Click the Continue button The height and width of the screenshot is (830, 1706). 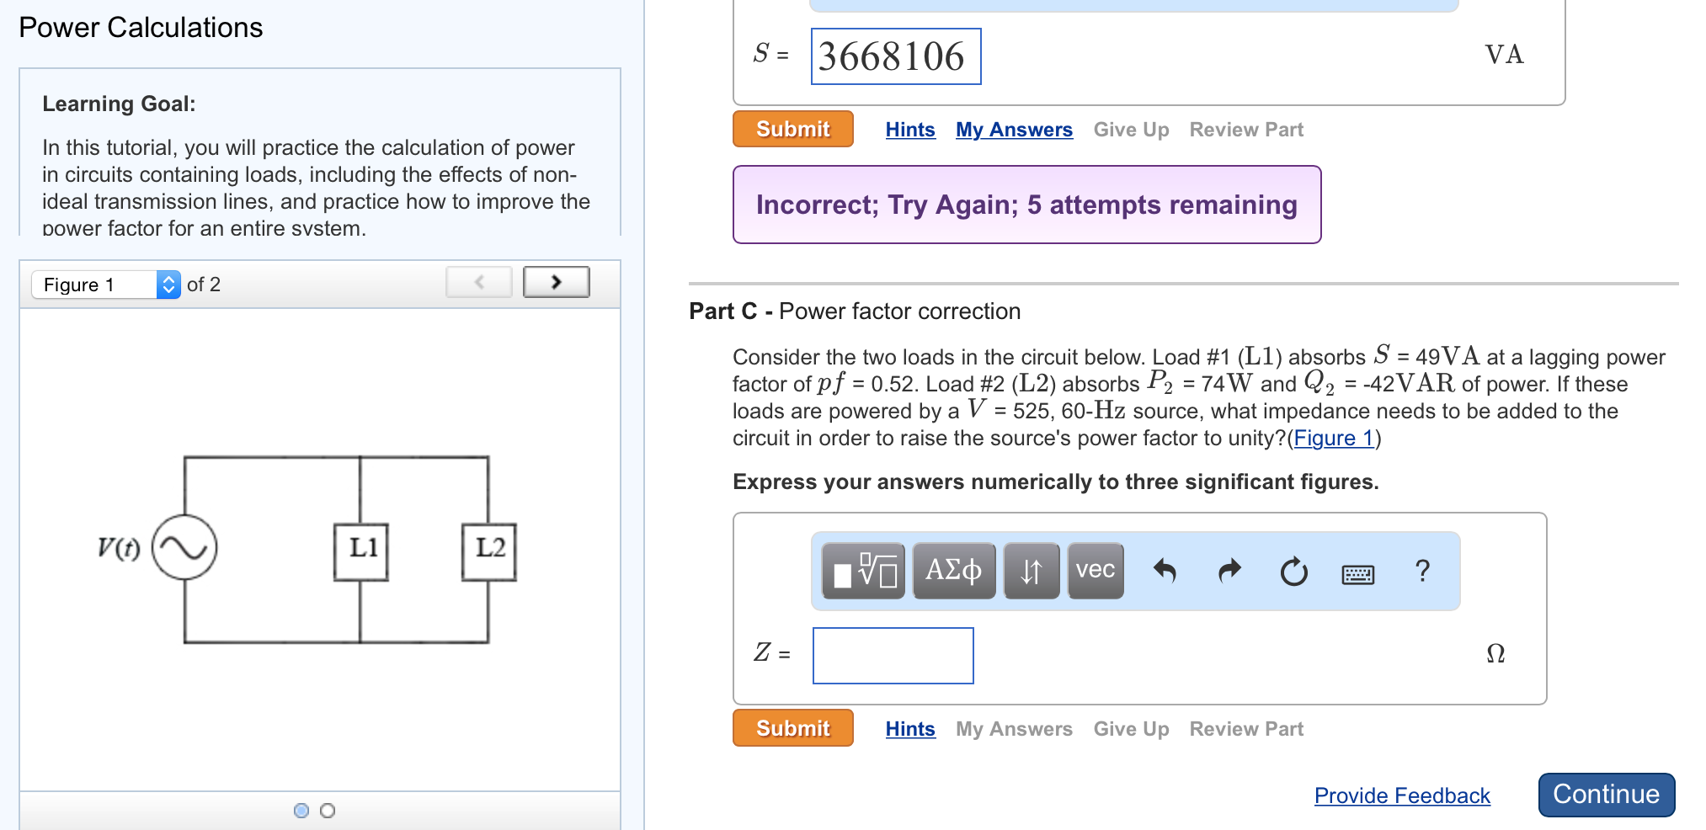1605,794
